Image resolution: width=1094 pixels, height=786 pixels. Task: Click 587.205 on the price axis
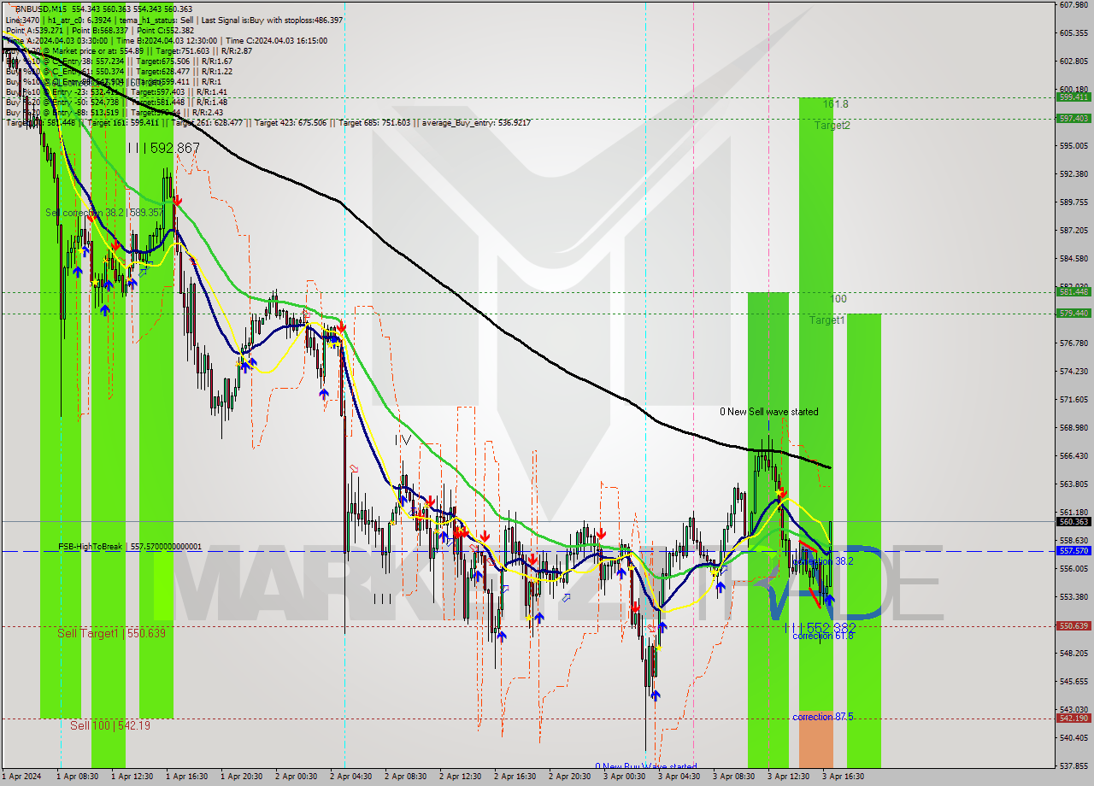(1073, 231)
